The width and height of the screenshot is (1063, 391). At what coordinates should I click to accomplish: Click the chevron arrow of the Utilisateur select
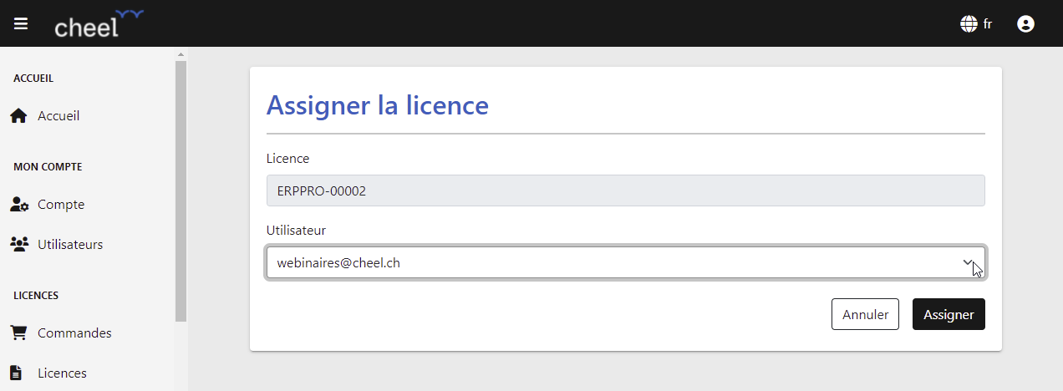tap(968, 262)
